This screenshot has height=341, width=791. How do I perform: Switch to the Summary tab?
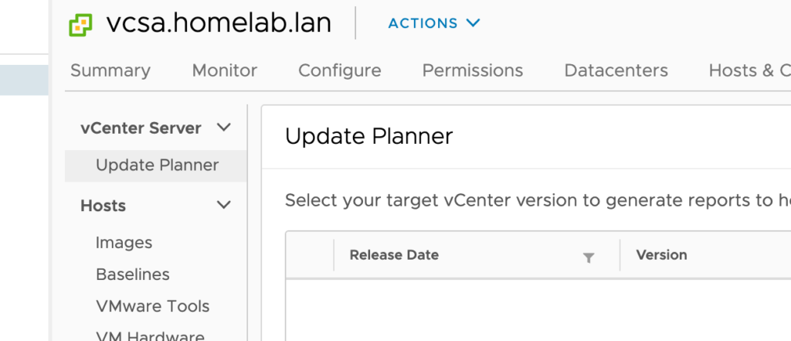110,70
